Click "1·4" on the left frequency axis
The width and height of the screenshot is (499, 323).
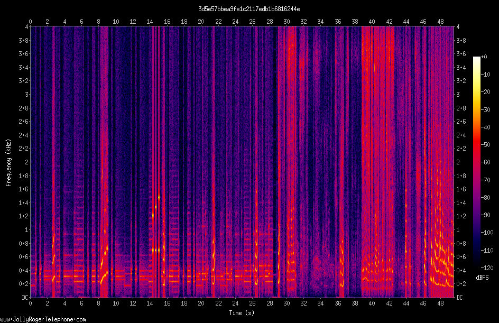tap(24, 202)
